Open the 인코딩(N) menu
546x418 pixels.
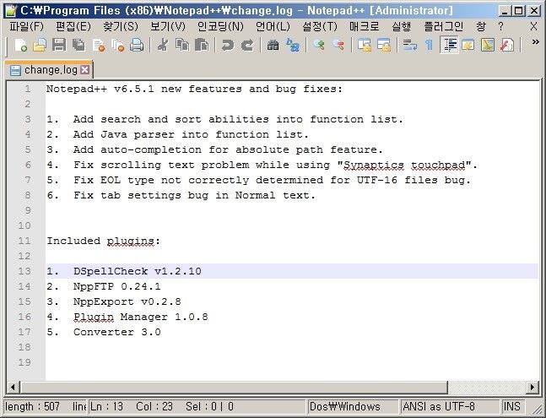[x=220, y=26]
